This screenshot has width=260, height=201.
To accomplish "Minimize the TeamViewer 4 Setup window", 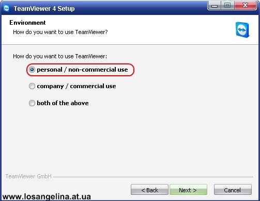I will 215,6.
